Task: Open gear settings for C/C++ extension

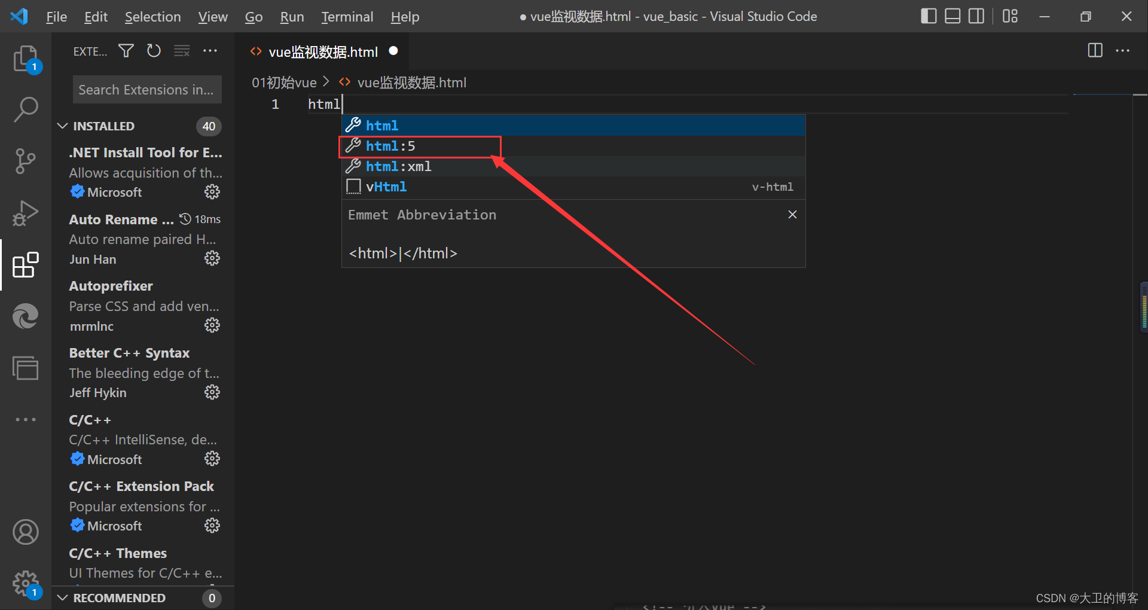Action: tap(212, 459)
